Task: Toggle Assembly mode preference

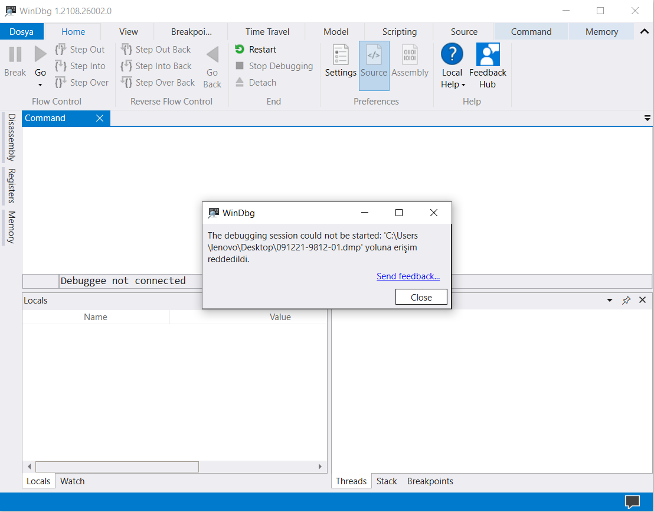Action: click(x=410, y=61)
